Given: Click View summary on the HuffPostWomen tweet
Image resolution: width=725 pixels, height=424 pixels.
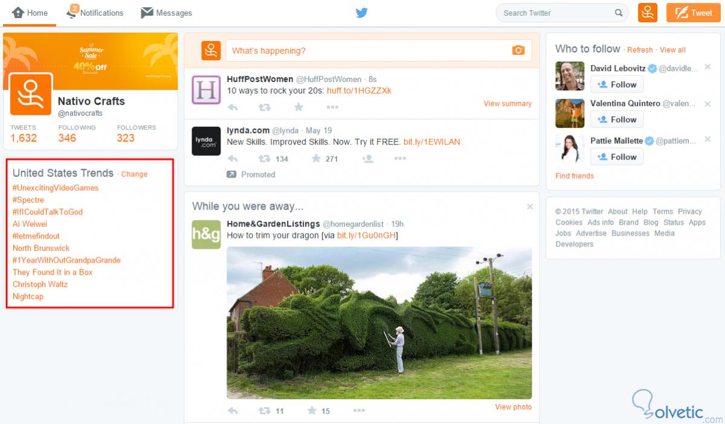Looking at the screenshot, I should click(507, 104).
